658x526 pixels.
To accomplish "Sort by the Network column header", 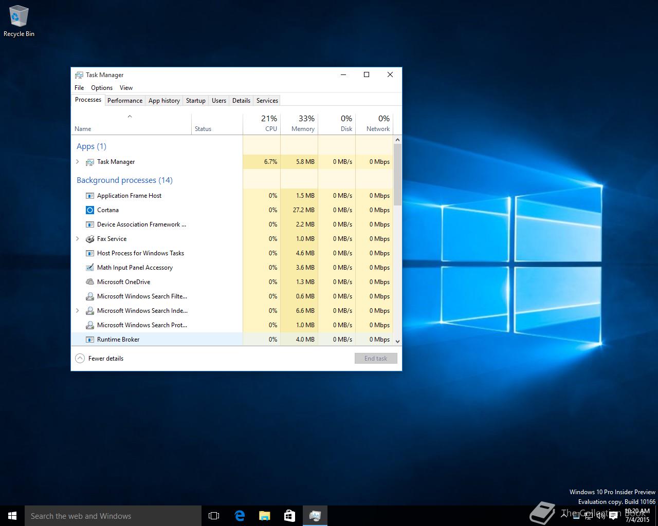I will tap(374, 124).
